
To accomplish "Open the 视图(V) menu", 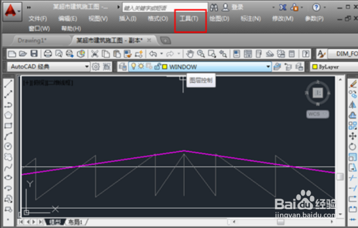I will [98, 19].
